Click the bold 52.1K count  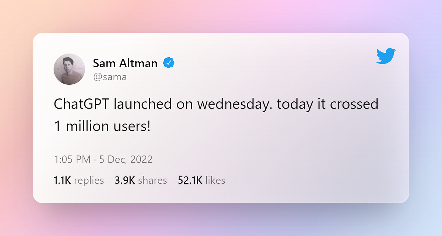point(190,180)
